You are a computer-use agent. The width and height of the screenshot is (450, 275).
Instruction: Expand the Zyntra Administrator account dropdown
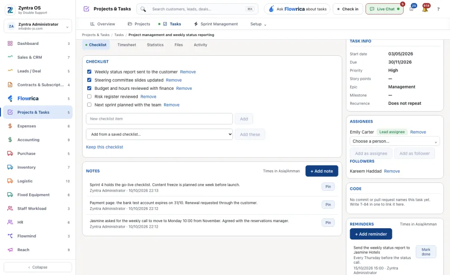coord(38,26)
